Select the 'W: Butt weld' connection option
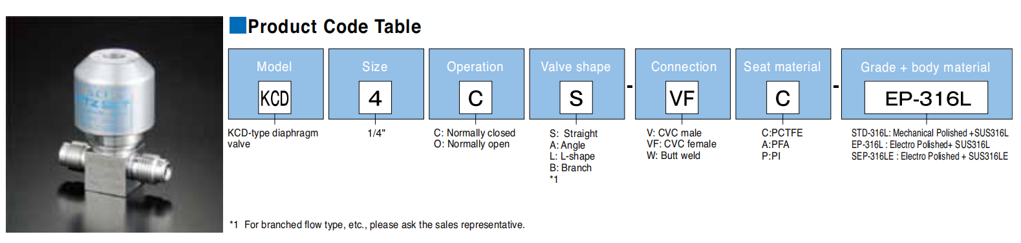Screen dimensions: 1021x243 tap(673, 156)
